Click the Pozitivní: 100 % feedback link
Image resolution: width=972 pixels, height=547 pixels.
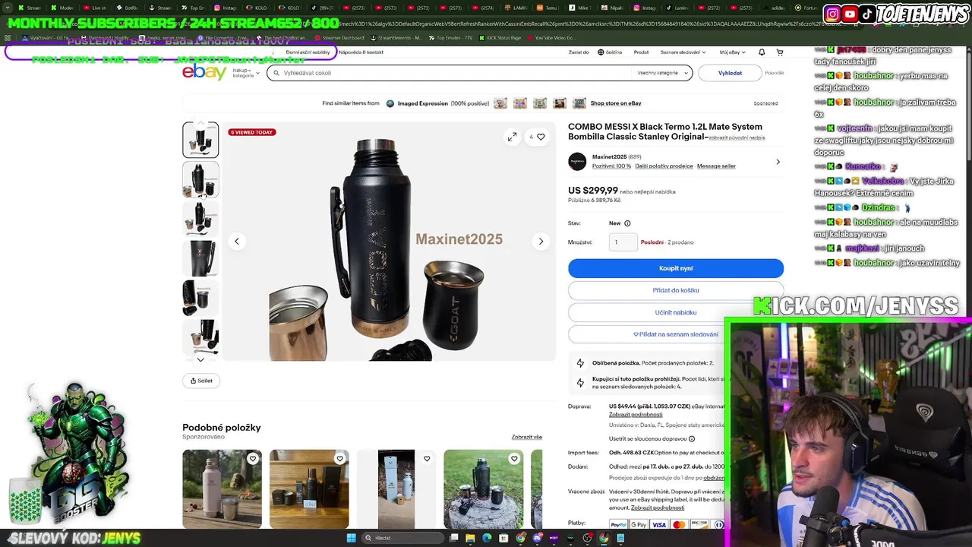coord(611,166)
